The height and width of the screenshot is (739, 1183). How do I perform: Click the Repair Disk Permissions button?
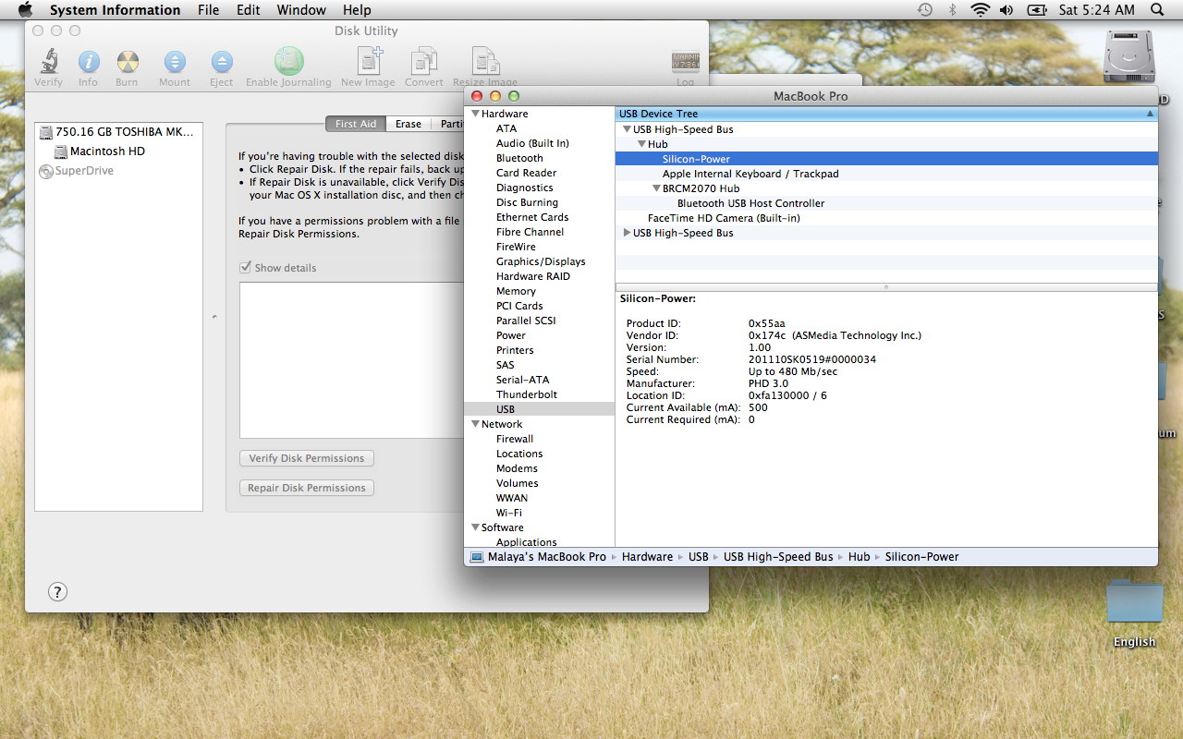tap(307, 488)
